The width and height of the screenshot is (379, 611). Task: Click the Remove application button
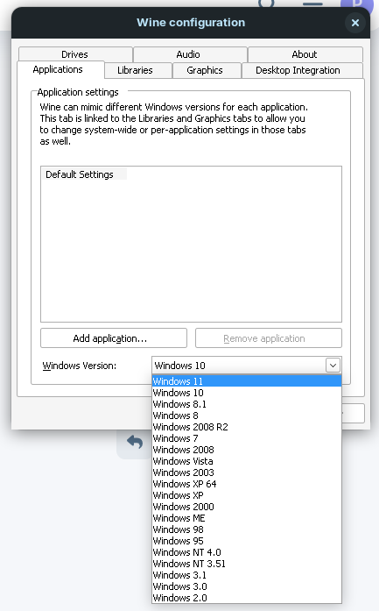pos(269,338)
